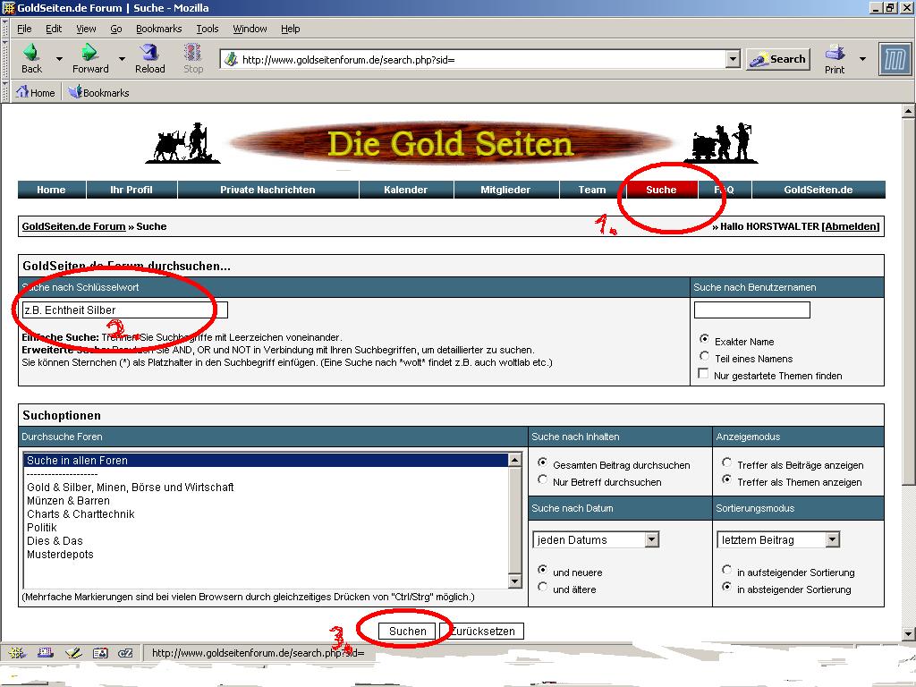Viewport: 916px width, 687px height.
Task: Follow the GoldSeiten.de Forum breadcrumb link
Action: [x=73, y=226]
